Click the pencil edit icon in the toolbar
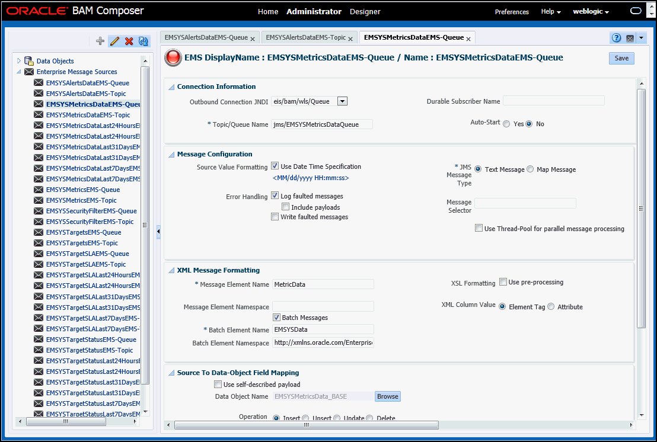The width and height of the screenshot is (657, 442). coord(114,40)
